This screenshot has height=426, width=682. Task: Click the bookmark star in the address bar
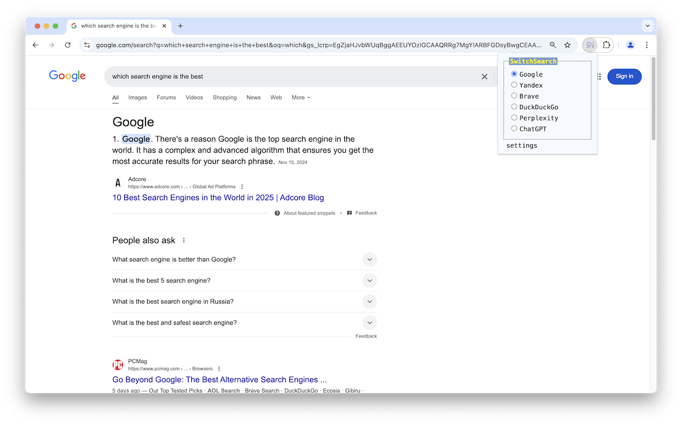coord(567,45)
